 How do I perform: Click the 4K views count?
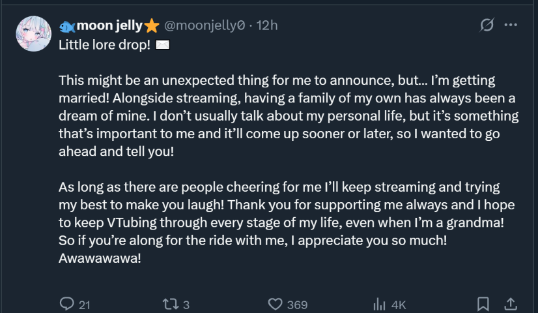pyautogui.click(x=399, y=305)
